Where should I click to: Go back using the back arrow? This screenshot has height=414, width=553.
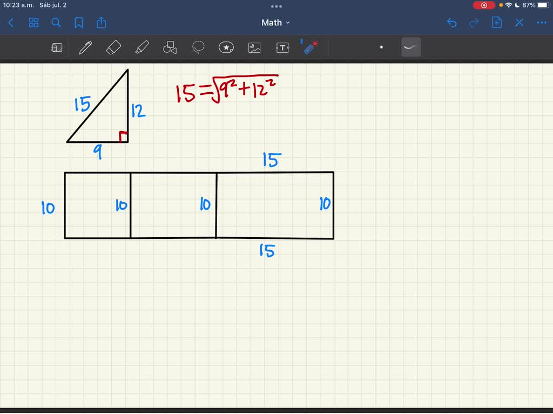[11, 23]
